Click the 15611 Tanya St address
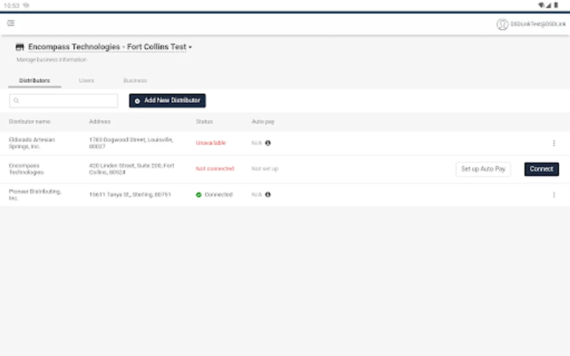570x356 pixels. pyautogui.click(x=130, y=195)
